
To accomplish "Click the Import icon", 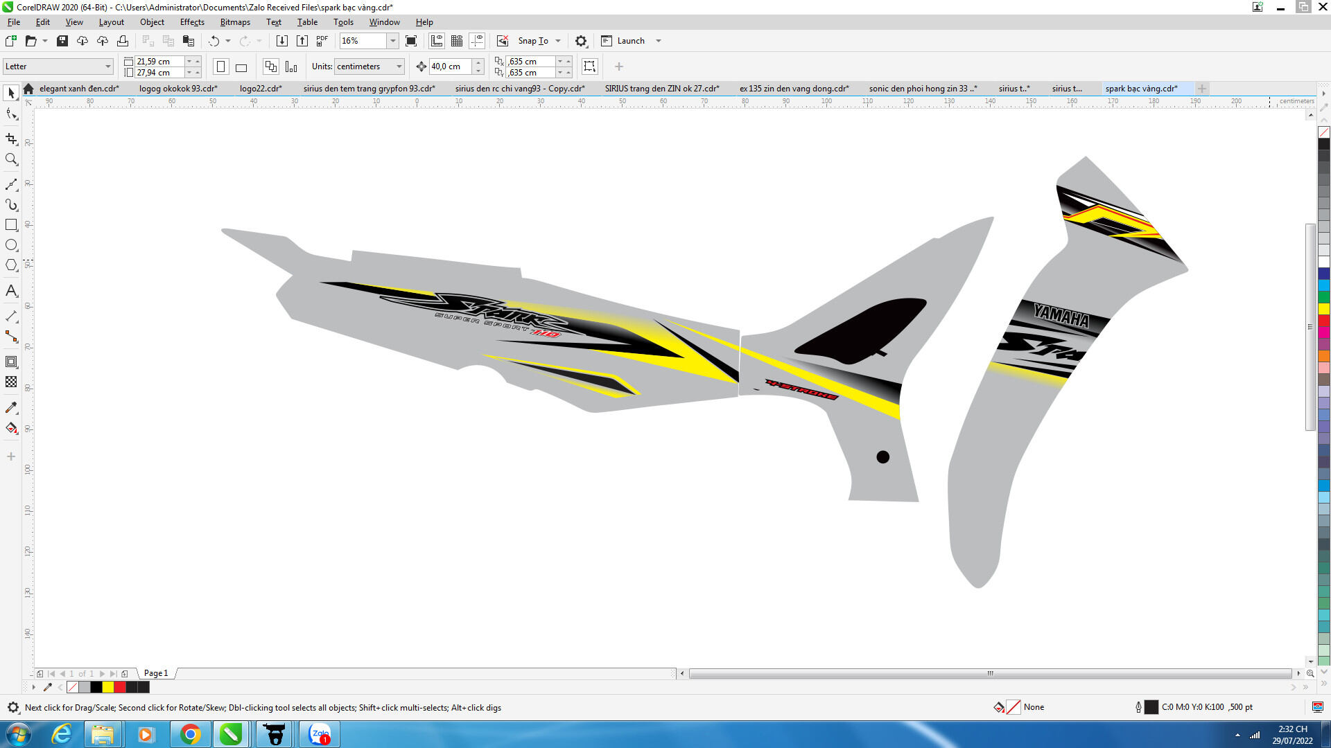I will tap(281, 41).
